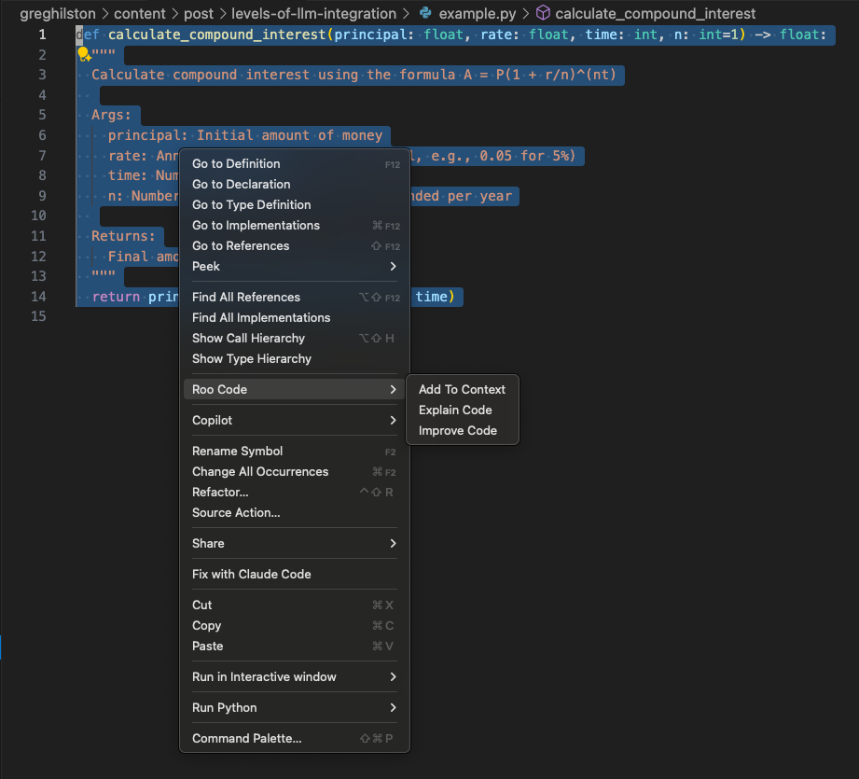Select Go to Definition

coord(294,164)
